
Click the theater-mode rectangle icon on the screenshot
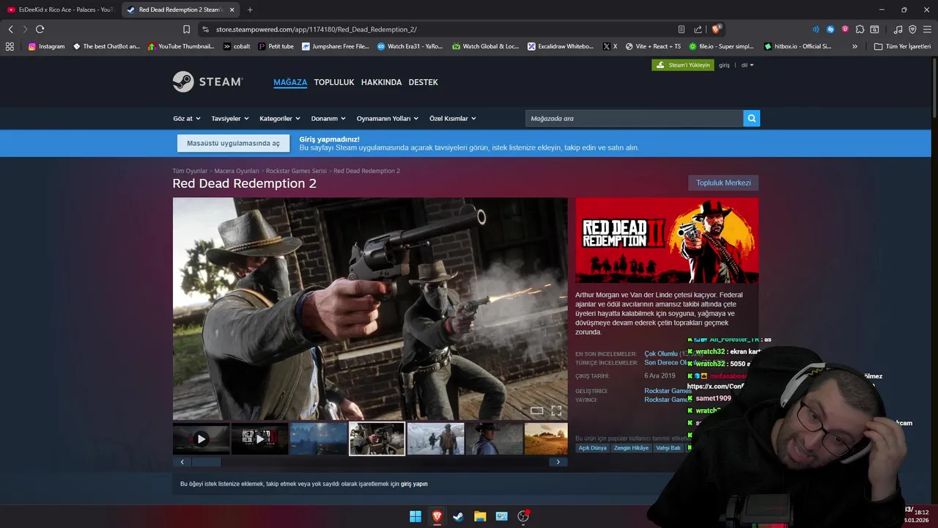[536, 411]
